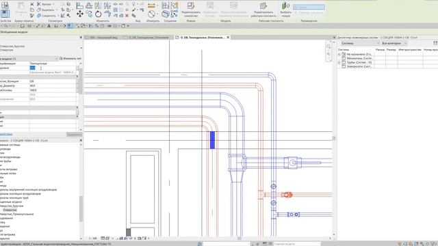Click the Properties palette vertical scrollbar
Image resolution: width=438 pixels, height=246 pixels.
tap(81, 81)
